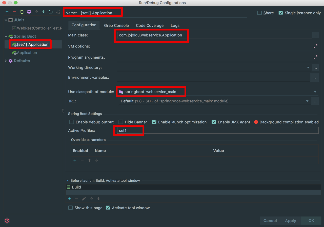Enable debug output checkbox
The image size is (324, 227).
tap(72, 122)
